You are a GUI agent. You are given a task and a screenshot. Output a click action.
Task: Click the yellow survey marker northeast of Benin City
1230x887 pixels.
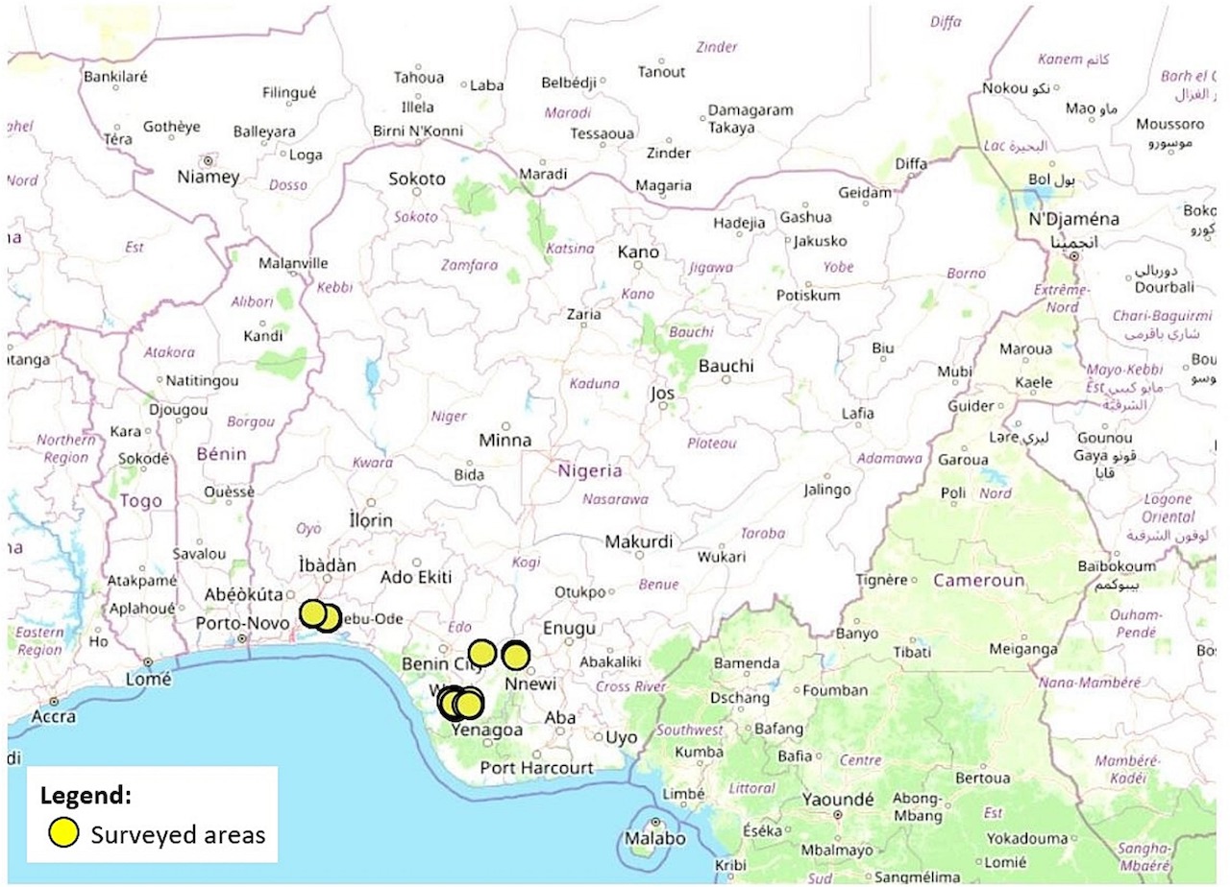481,653
